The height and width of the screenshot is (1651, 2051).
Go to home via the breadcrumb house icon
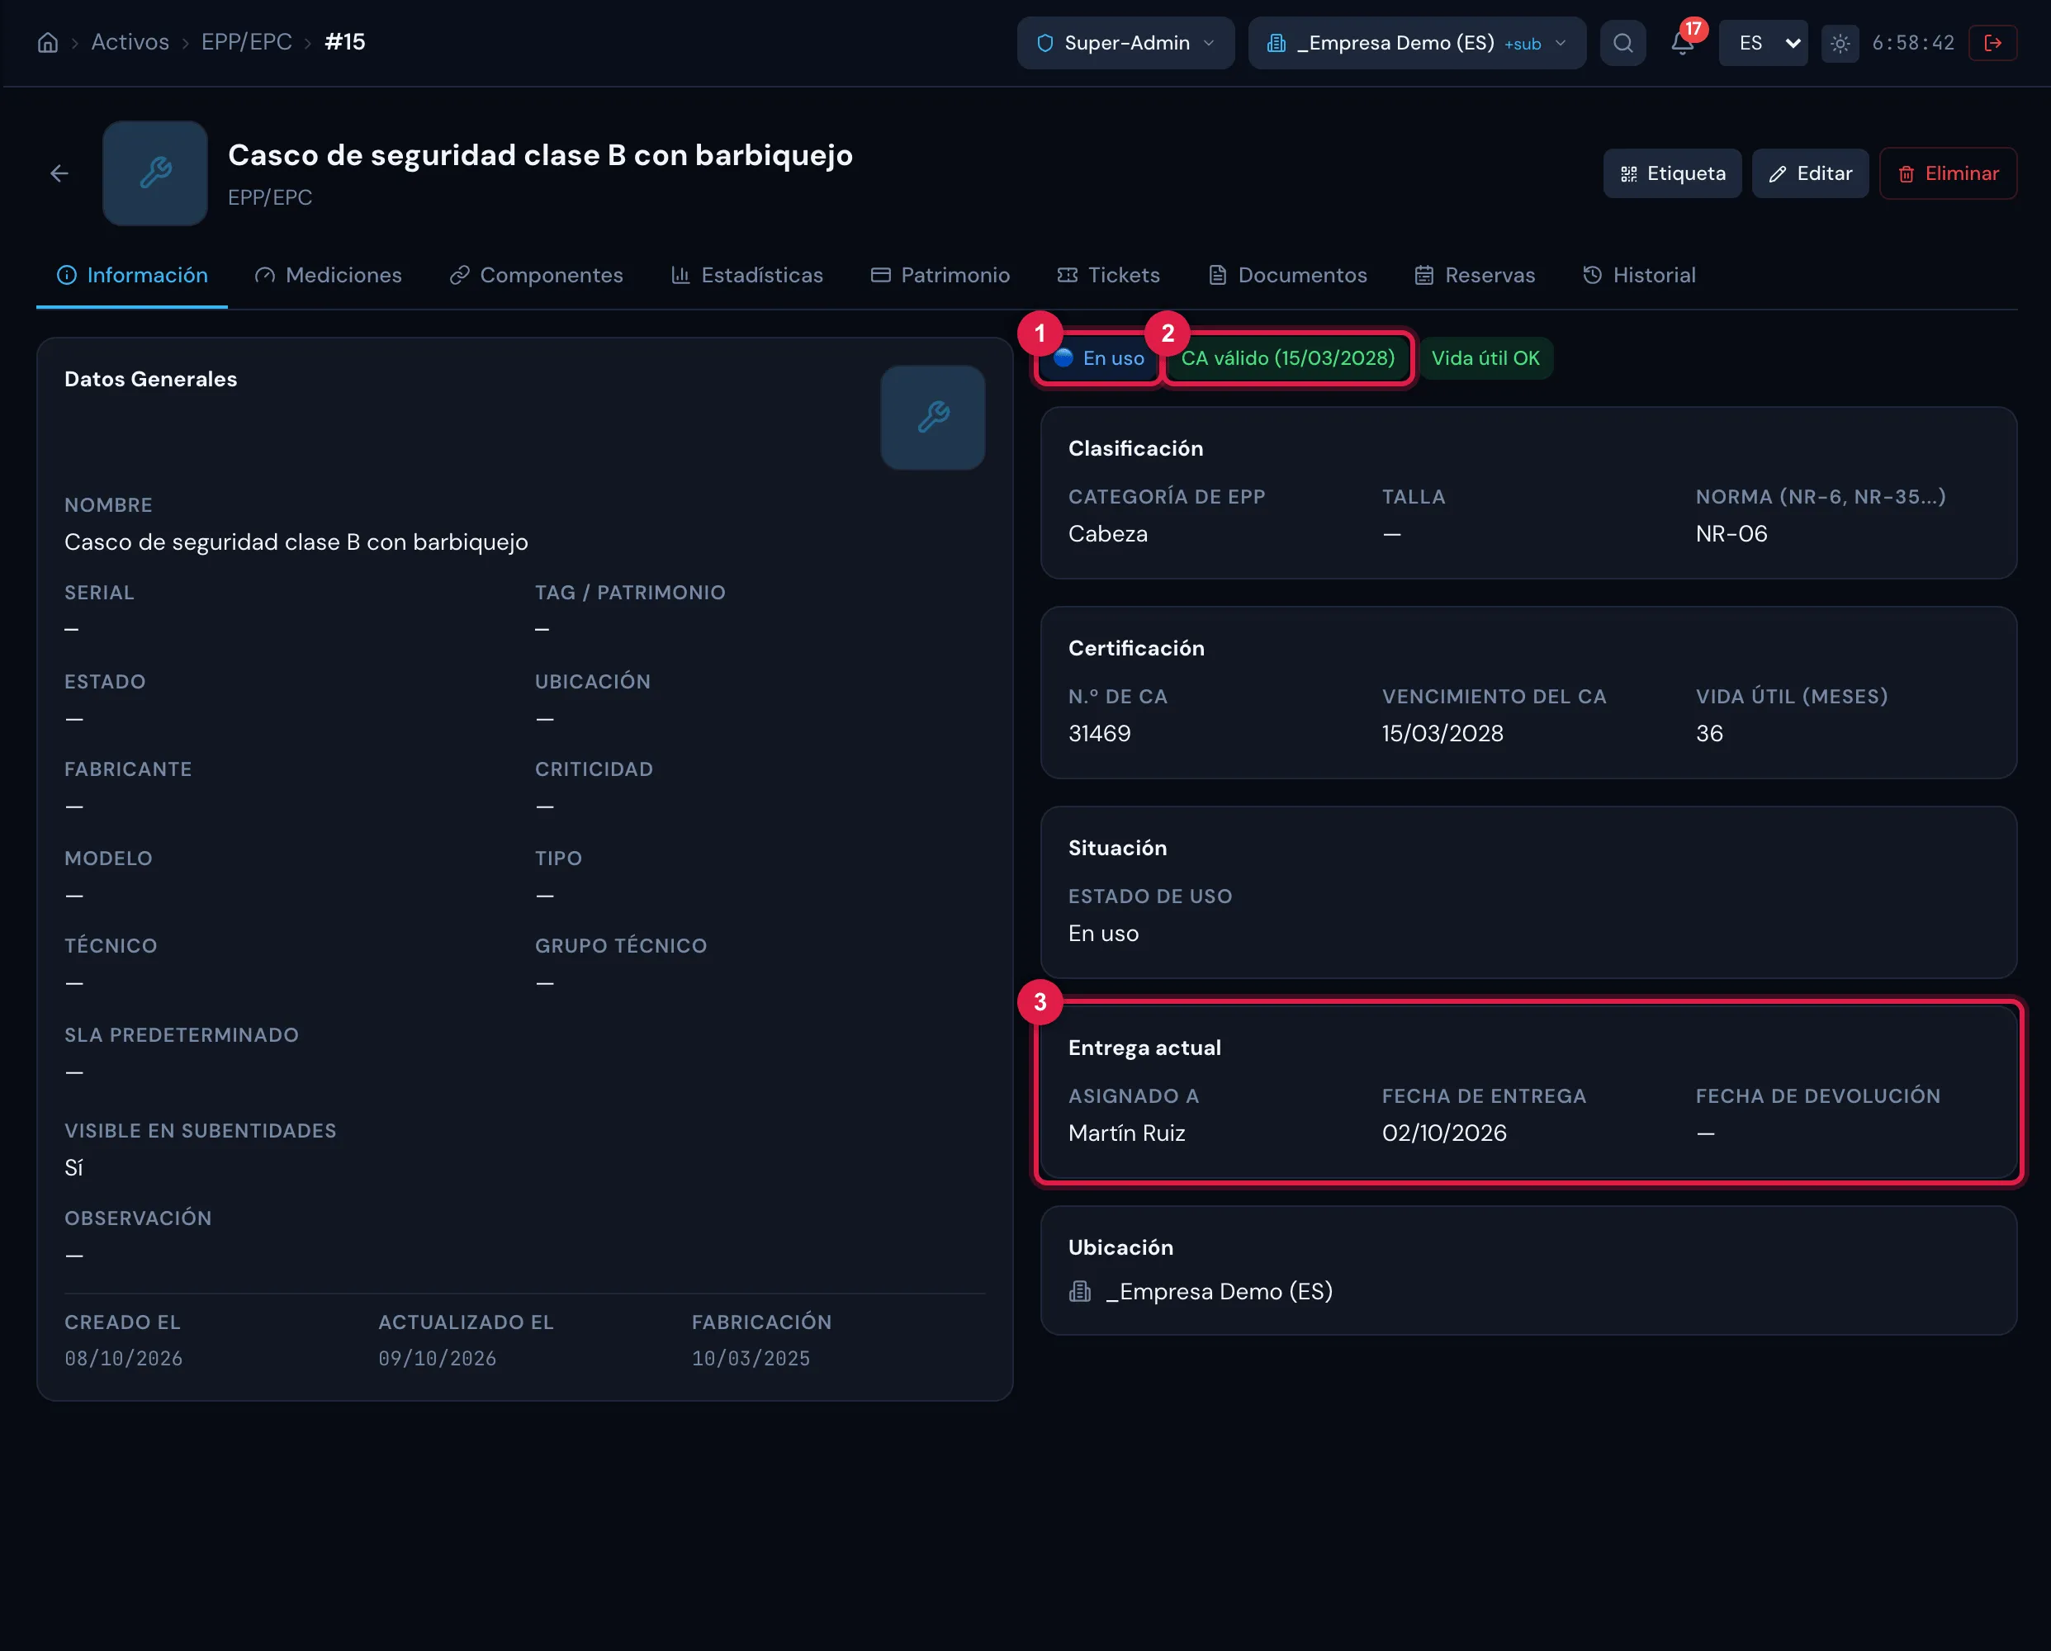pyautogui.click(x=48, y=43)
